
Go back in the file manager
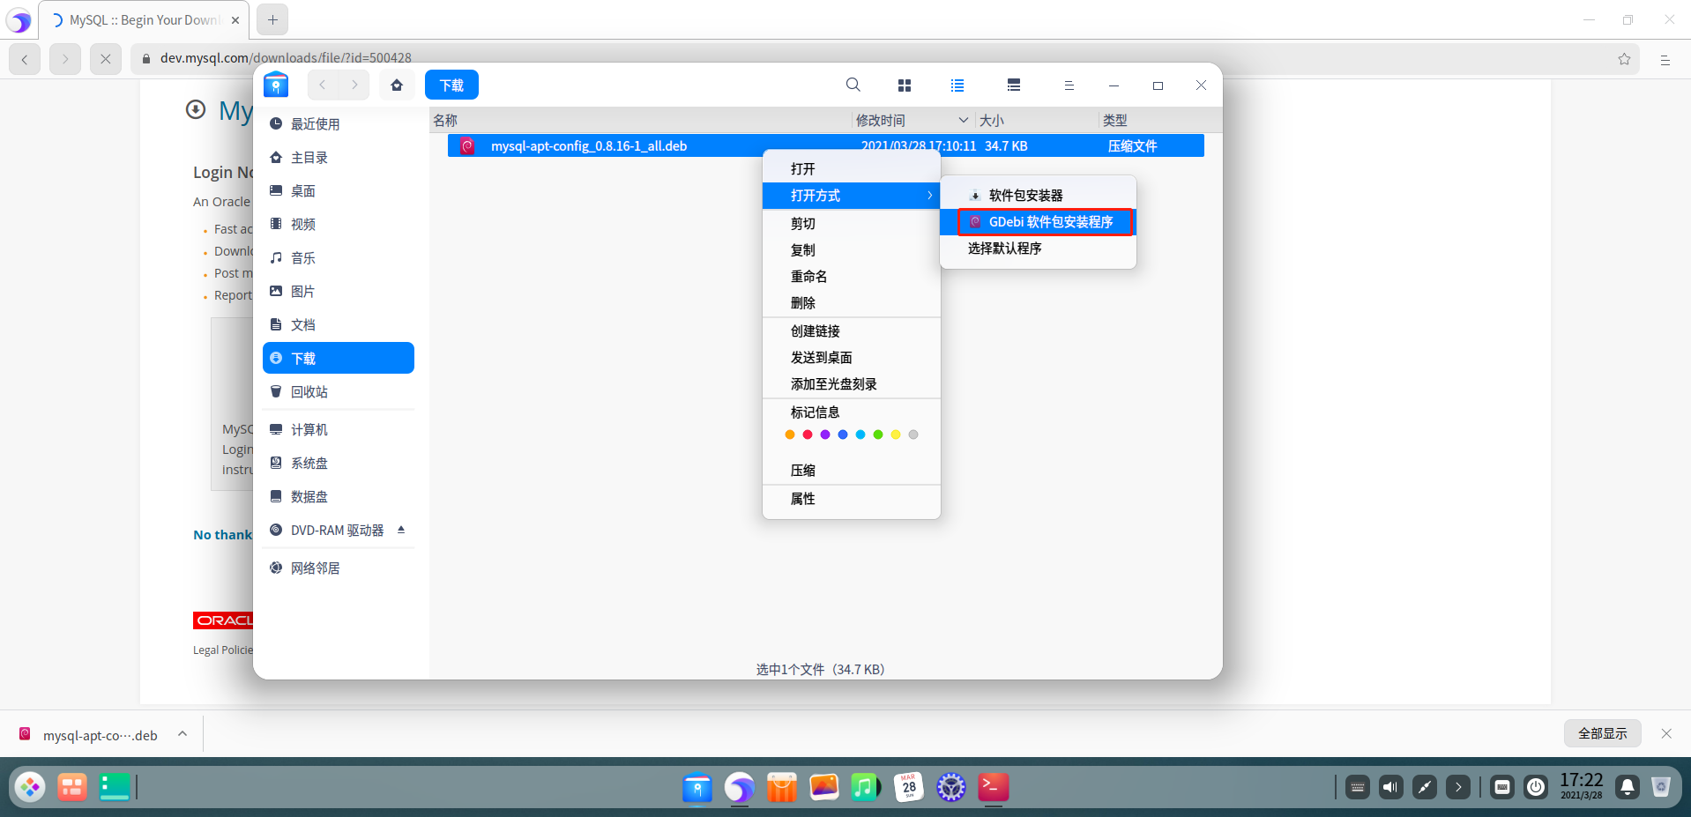pyautogui.click(x=323, y=85)
